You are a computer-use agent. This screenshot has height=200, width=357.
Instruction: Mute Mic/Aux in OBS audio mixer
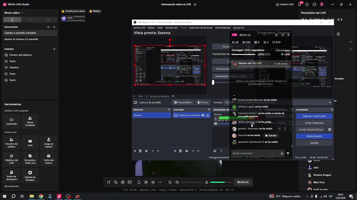coord(216,124)
